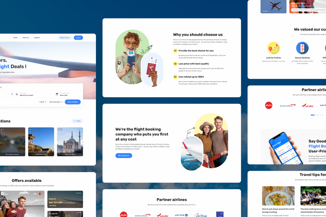This screenshot has width=326, height=217.
Task: Open the walking tours article image
Action: click(x=313, y=196)
